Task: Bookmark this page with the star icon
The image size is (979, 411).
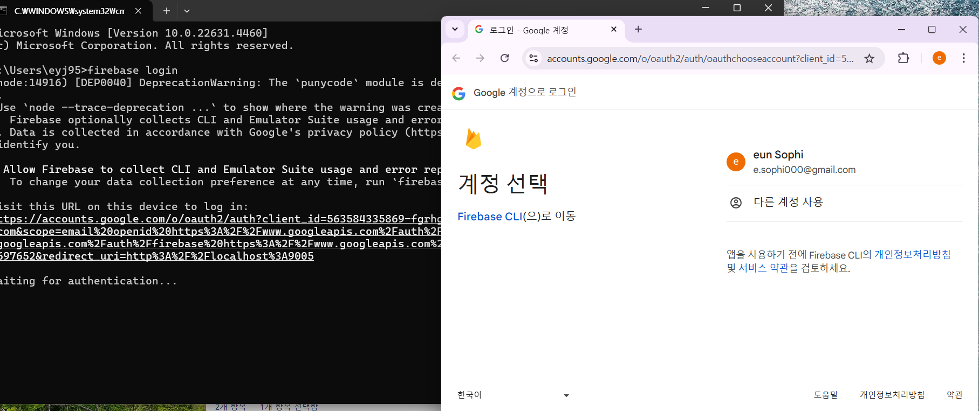Action: click(x=869, y=58)
